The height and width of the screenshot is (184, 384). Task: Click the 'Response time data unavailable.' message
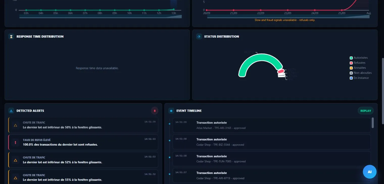pos(97,68)
